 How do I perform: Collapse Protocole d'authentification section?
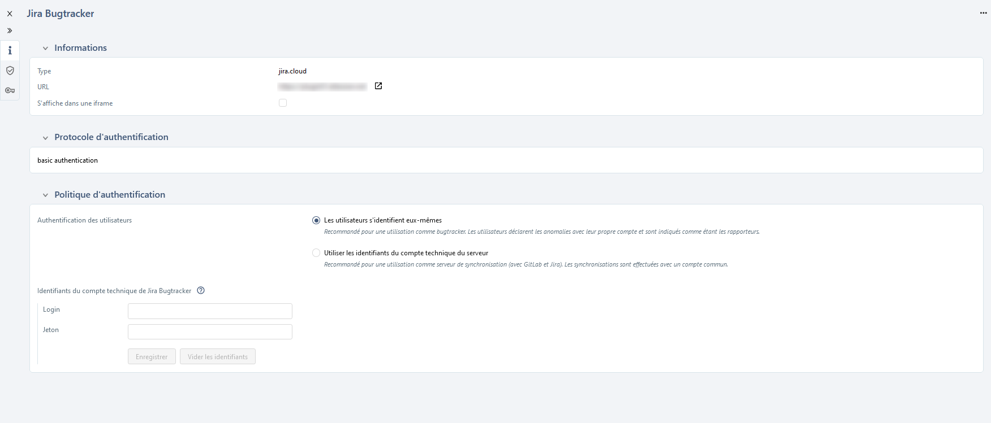point(45,137)
